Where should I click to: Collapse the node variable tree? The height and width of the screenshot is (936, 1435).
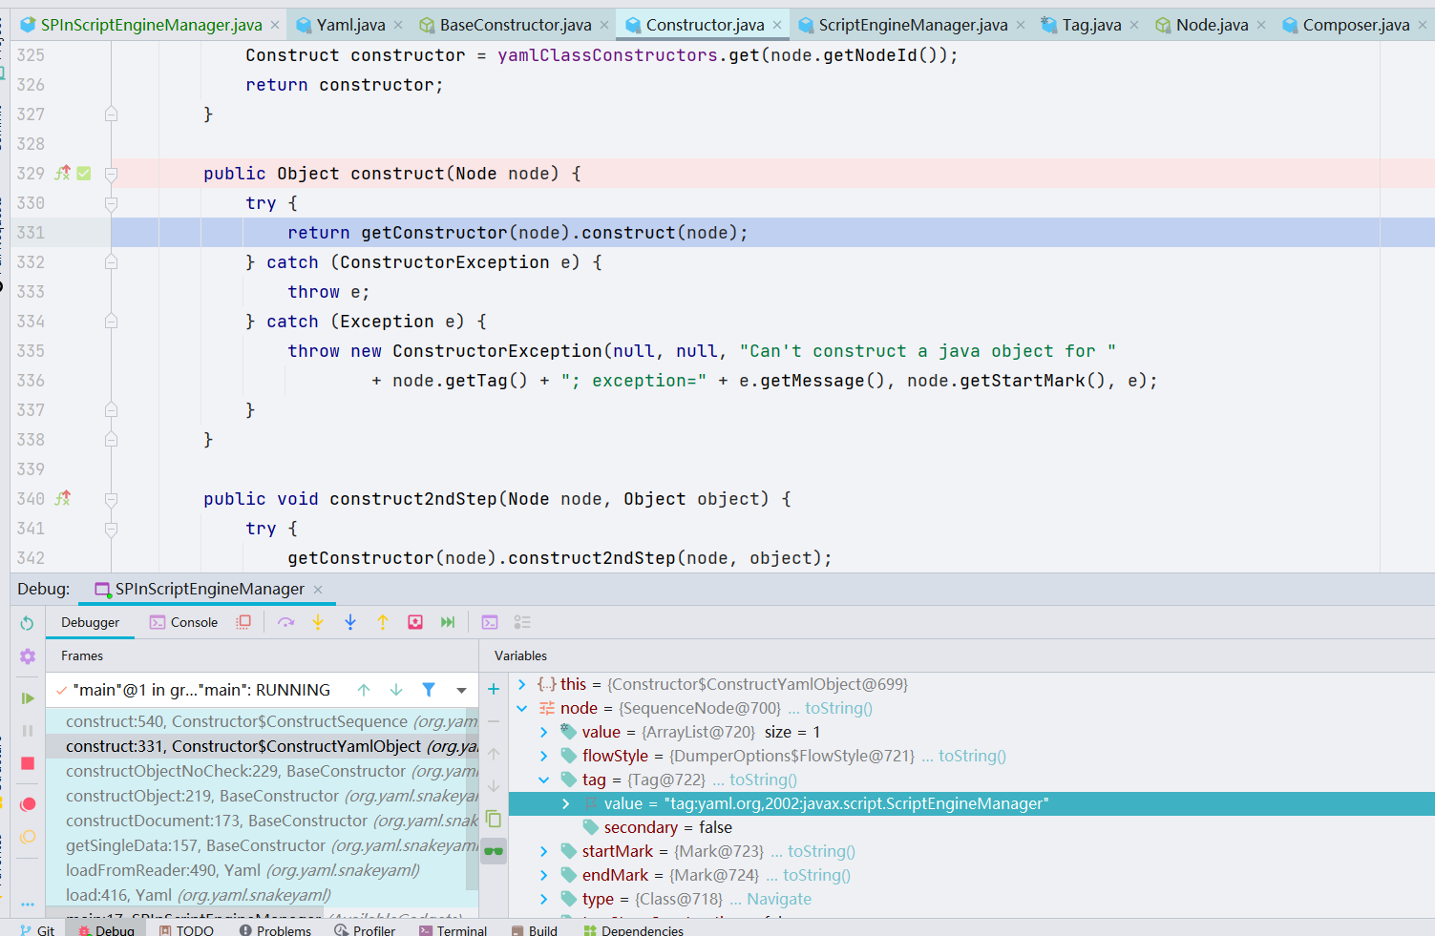(x=520, y=708)
